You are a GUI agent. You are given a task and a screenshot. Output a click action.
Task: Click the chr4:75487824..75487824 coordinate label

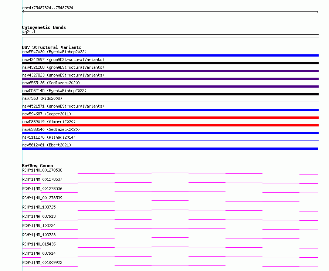tap(48, 8)
